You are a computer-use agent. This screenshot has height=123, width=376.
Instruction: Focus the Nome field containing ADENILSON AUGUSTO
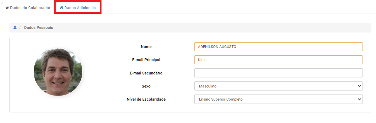click(279, 47)
